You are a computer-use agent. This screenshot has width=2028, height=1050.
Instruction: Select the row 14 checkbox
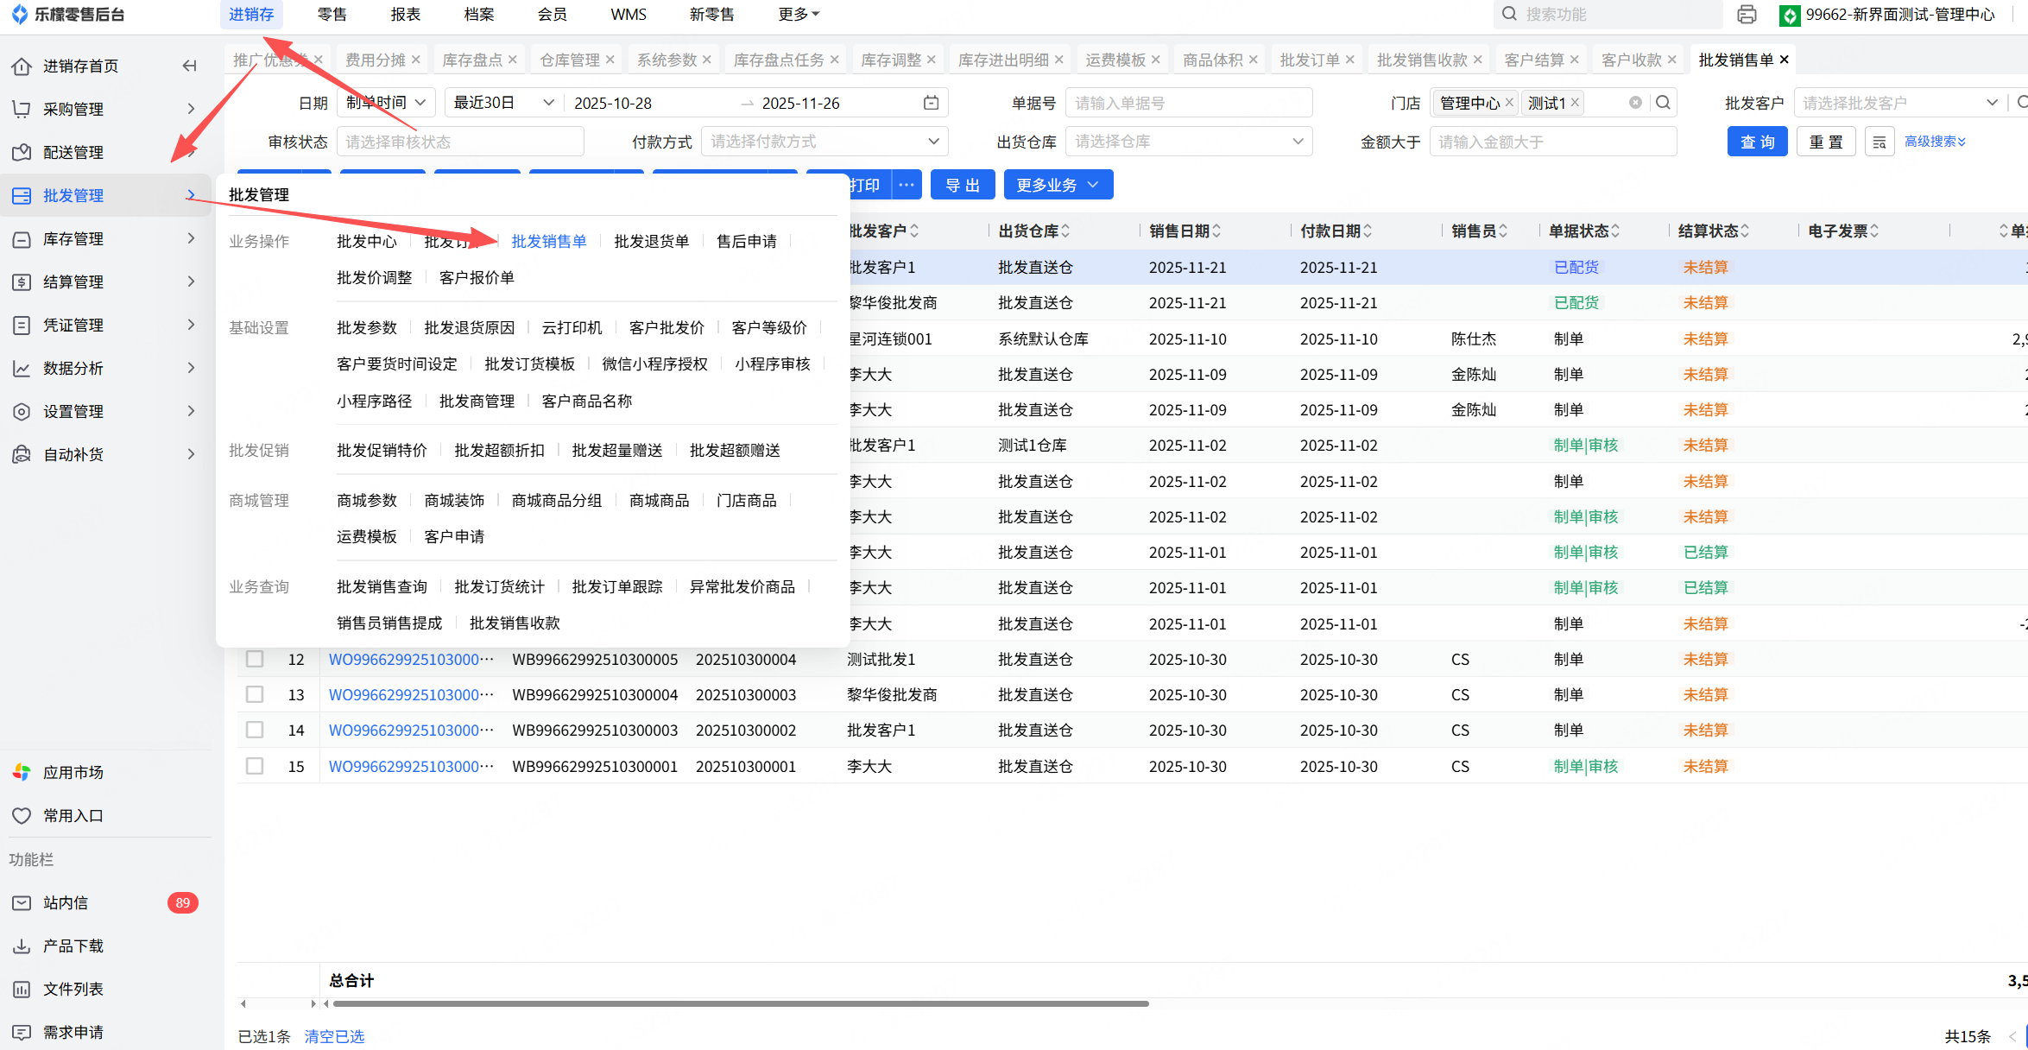pyautogui.click(x=255, y=730)
